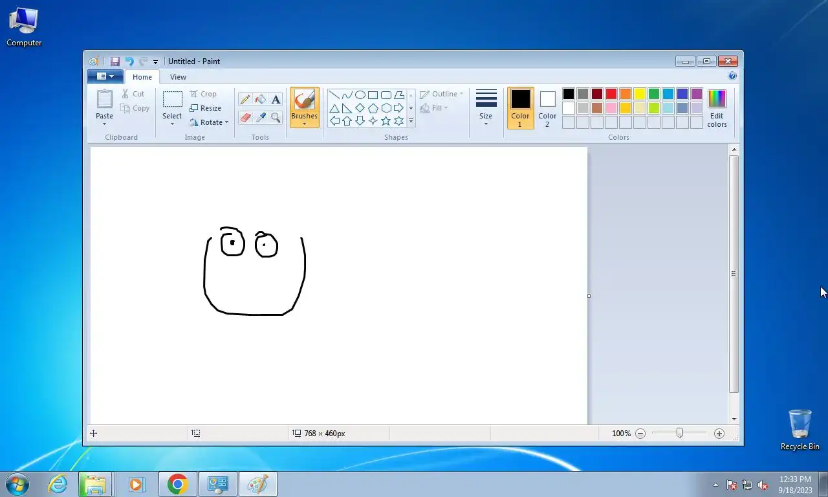Open Google Chrome from the taskbar
Image resolution: width=828 pixels, height=497 pixels.
177,484
